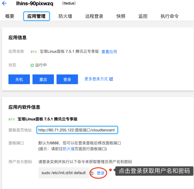
Task: Go to the 执行命令 tab
Action: pos(169,16)
